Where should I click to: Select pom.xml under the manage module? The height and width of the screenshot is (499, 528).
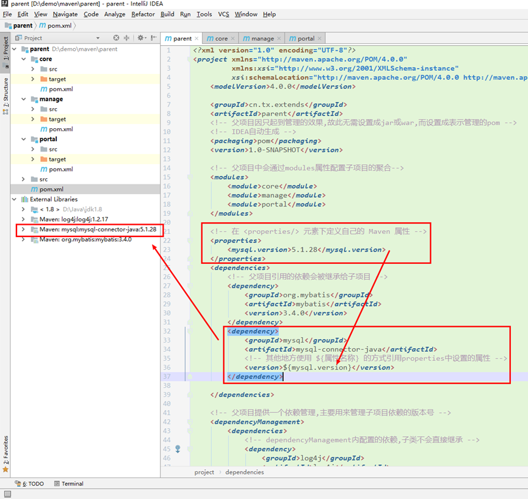pos(60,129)
